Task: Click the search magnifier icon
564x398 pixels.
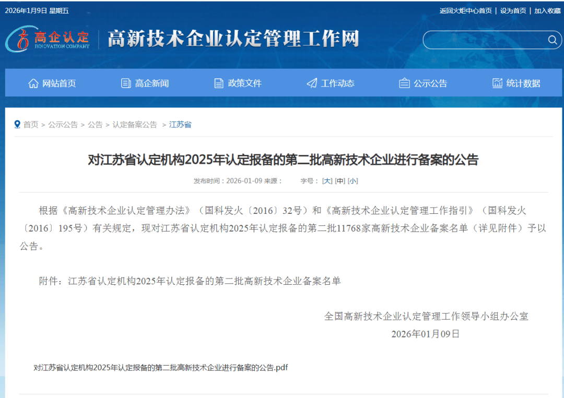Action: point(552,40)
